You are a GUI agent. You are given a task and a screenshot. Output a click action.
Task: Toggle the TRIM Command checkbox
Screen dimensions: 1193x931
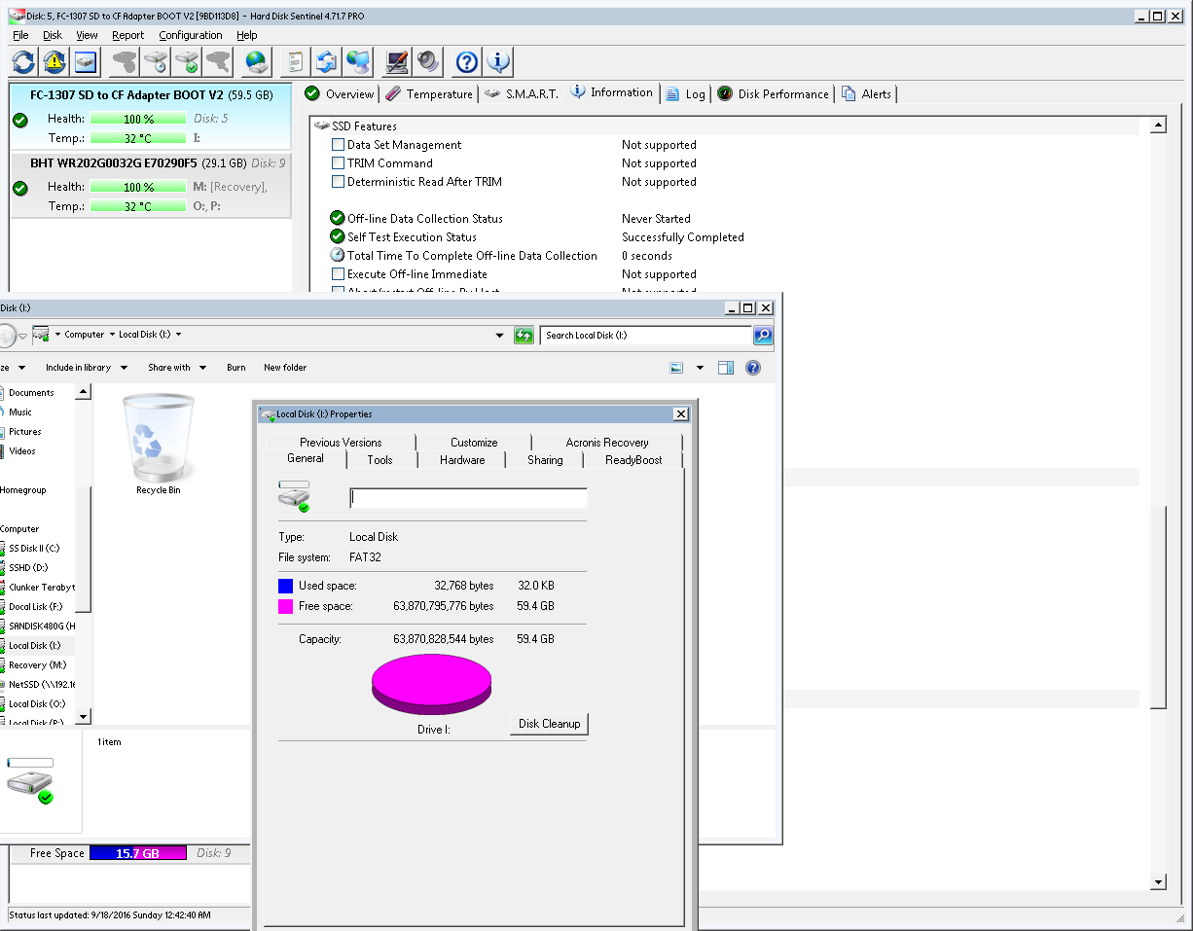tap(338, 163)
